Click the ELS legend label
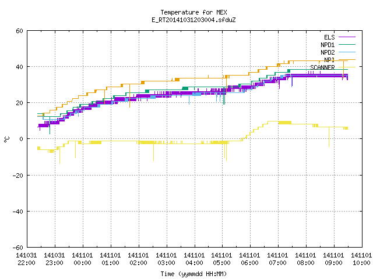The width and height of the screenshot is (373, 279). click(x=329, y=37)
